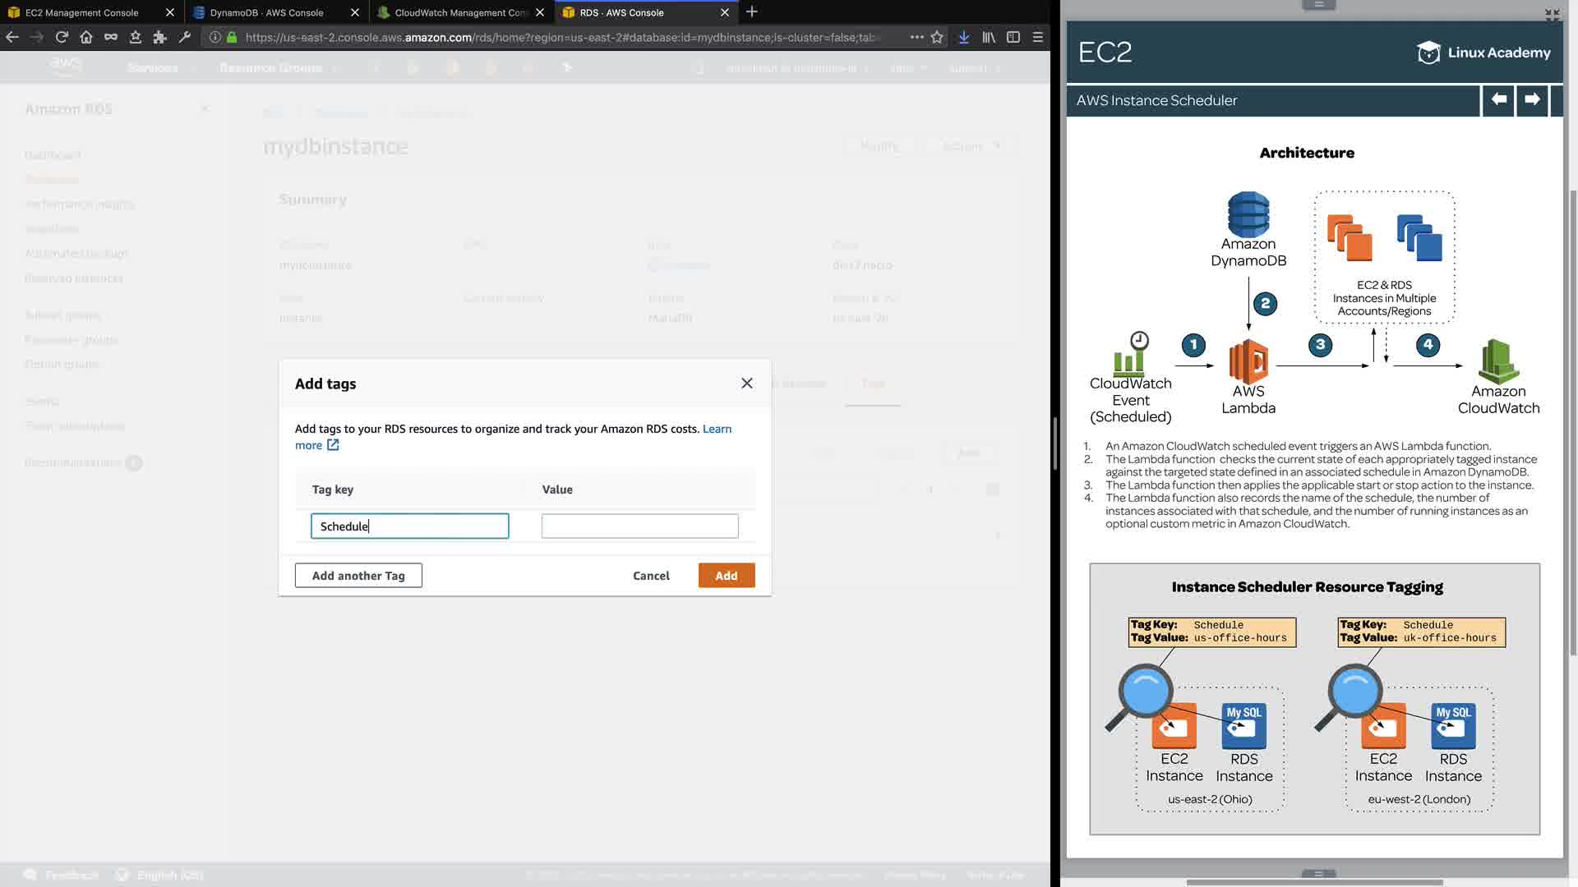Screen dimensions: 1578x887
Task: Reload the current page
Action: pyautogui.click(x=62, y=37)
